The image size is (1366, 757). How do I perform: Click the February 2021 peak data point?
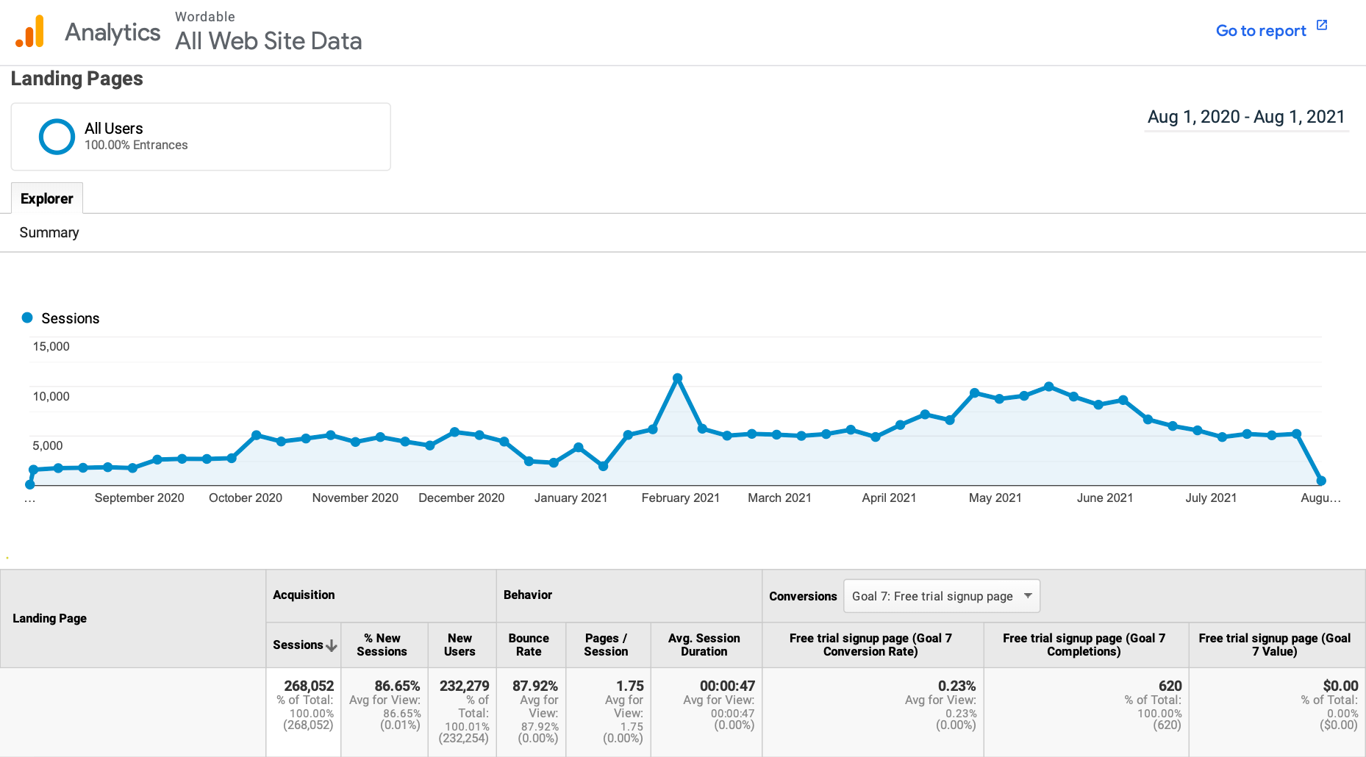click(x=678, y=378)
